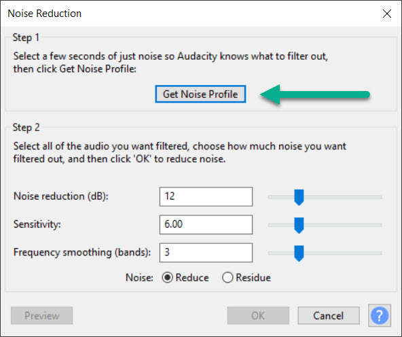The width and height of the screenshot is (402, 337).
Task: Click the OK button
Action: 258,315
